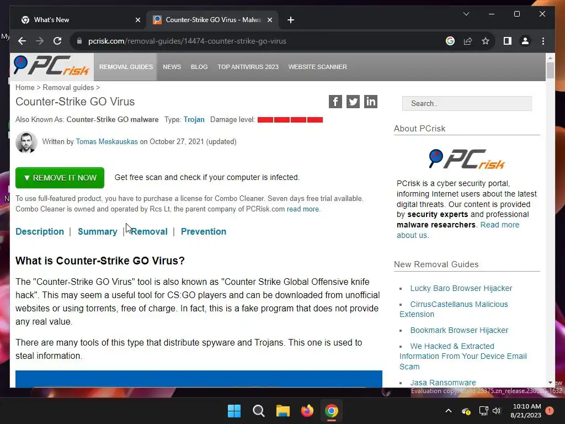Open the tab search chevron
Screen dimensions: 565x424
(466, 14)
